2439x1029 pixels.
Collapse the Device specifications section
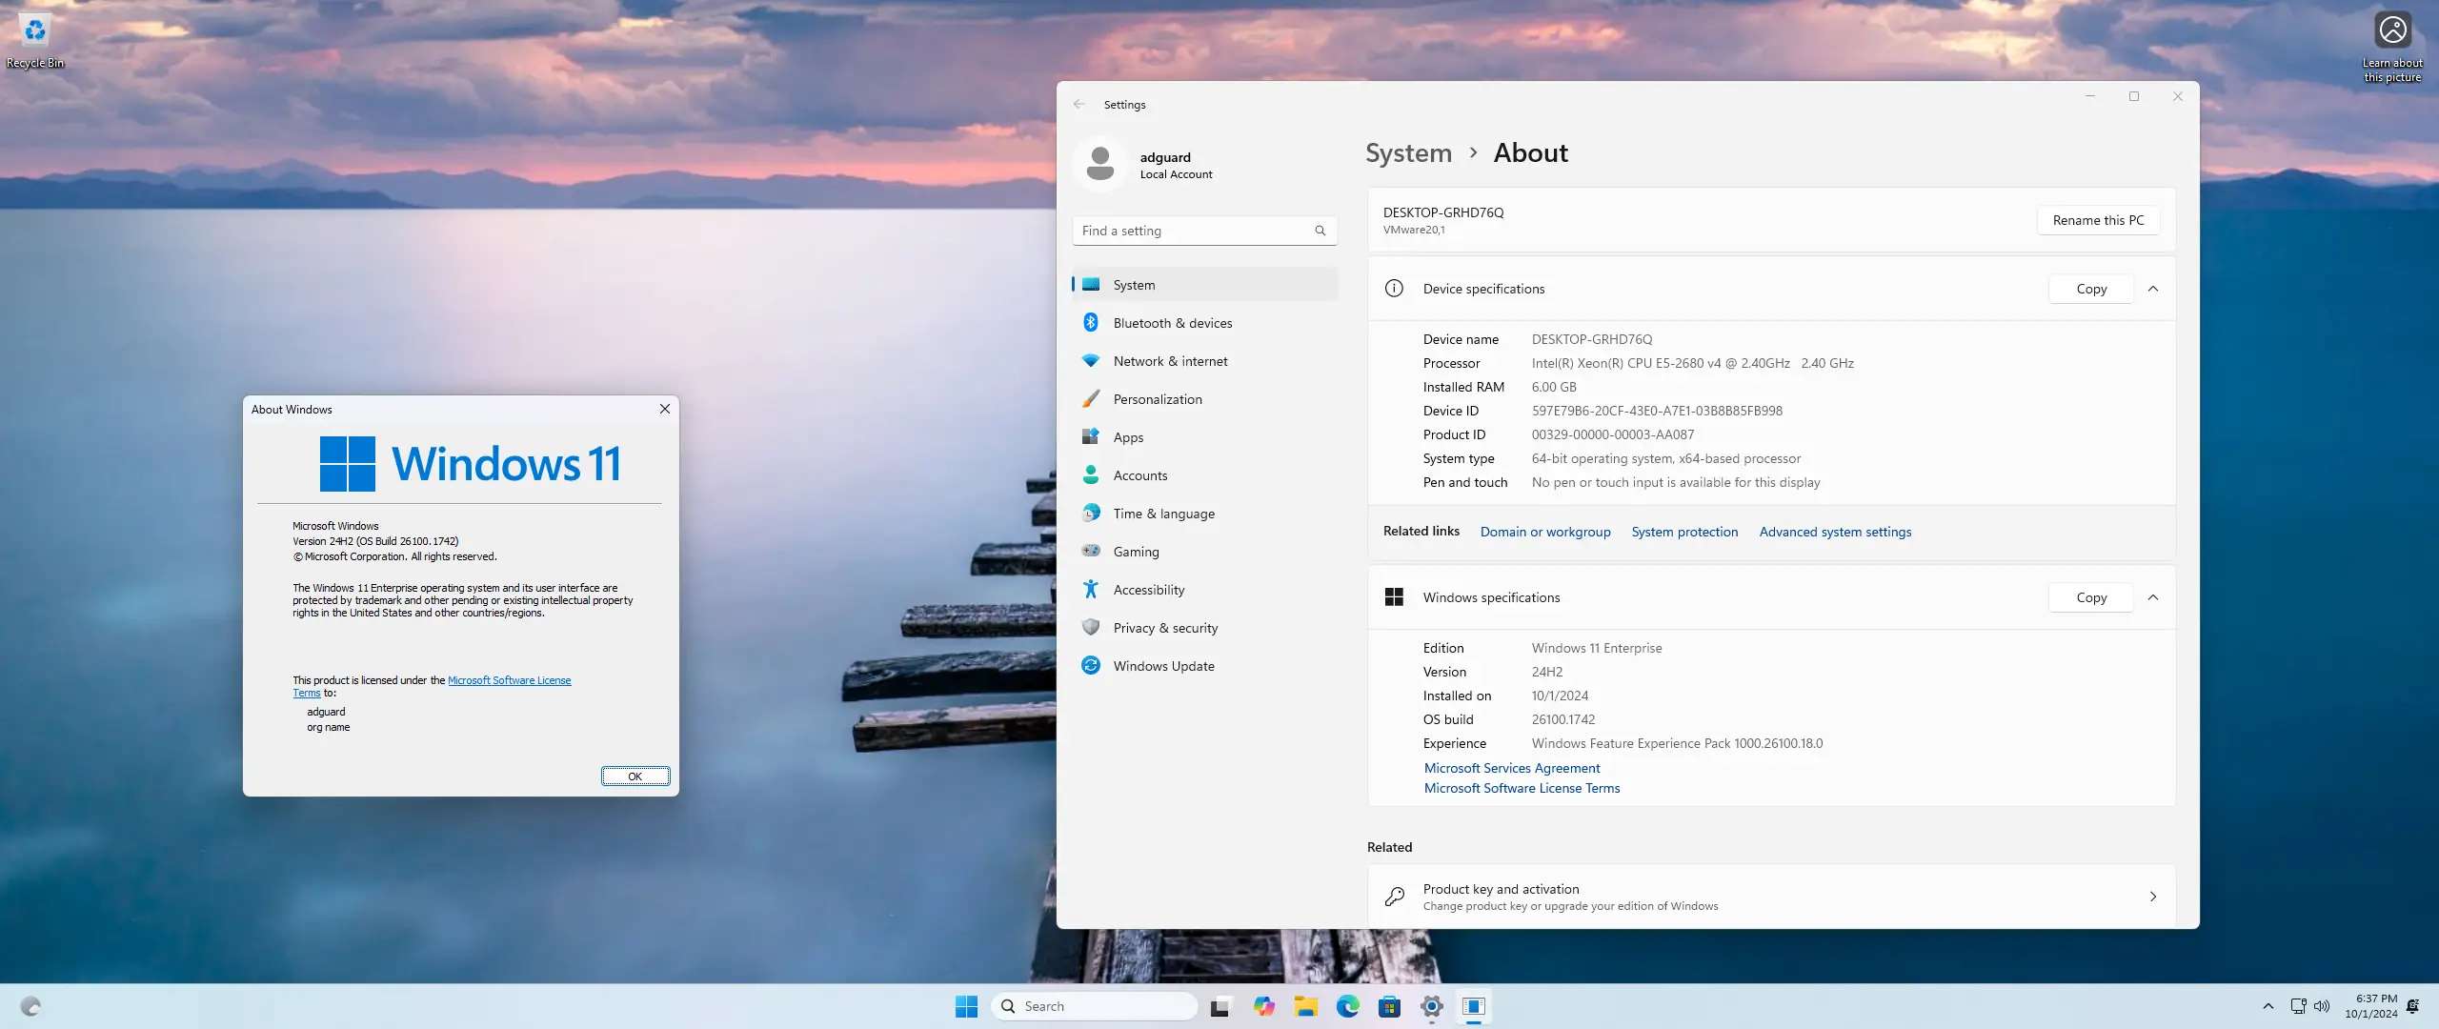click(2153, 289)
